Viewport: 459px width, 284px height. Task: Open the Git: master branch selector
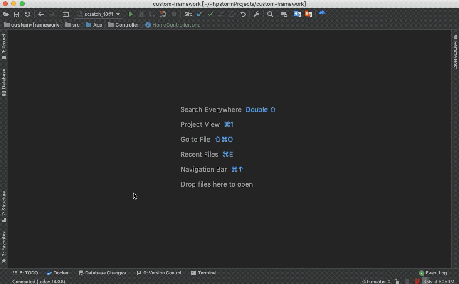pos(376,282)
